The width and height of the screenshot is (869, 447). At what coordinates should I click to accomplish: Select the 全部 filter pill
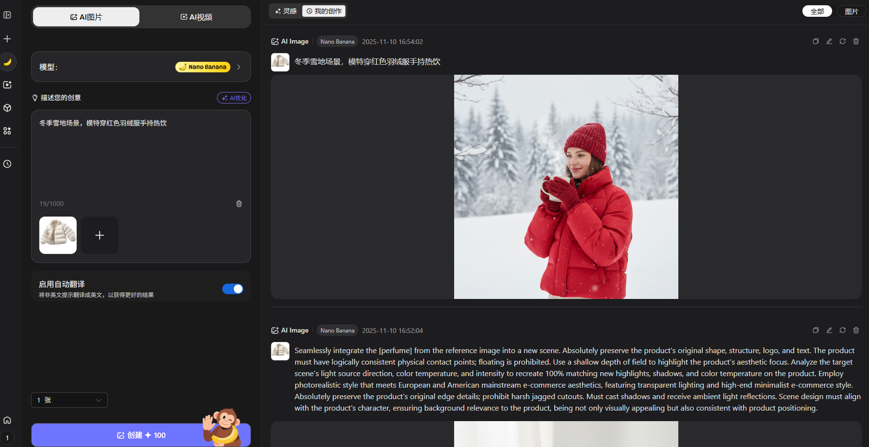(x=817, y=11)
